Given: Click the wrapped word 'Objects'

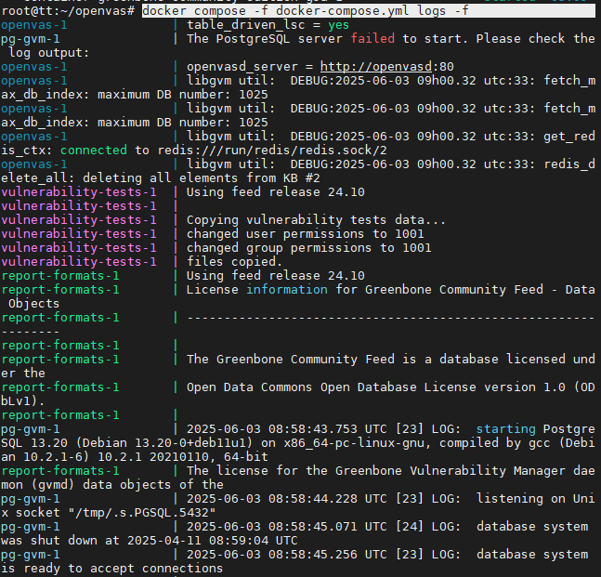Looking at the screenshot, I should 33,303.
